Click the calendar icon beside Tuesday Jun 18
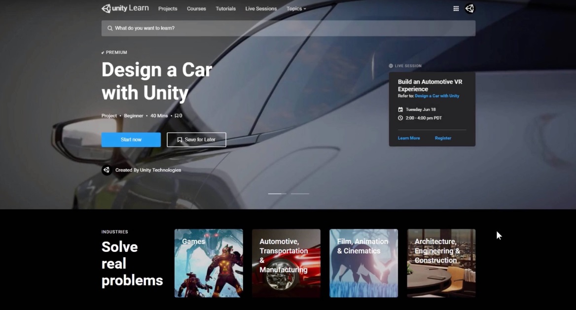 [x=400, y=109]
